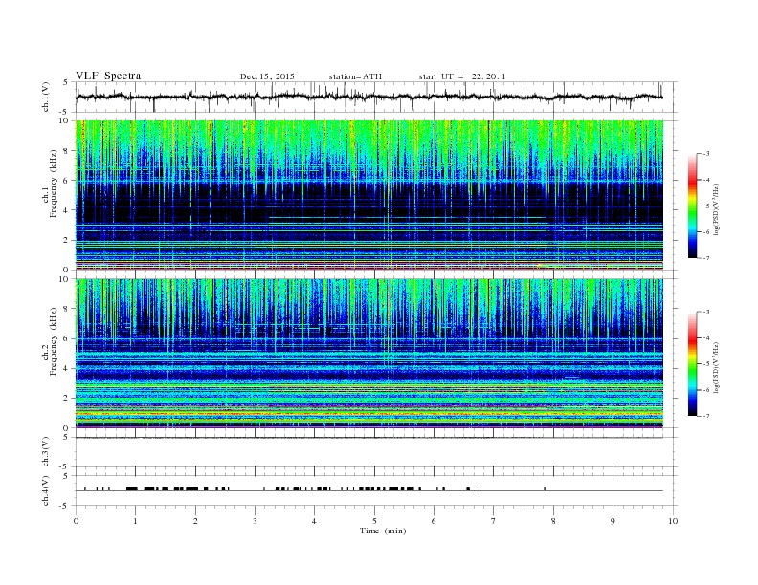Screen dimensions: 758x585
Task: Click the ch.1 spectrogram panel
Action: (369, 195)
